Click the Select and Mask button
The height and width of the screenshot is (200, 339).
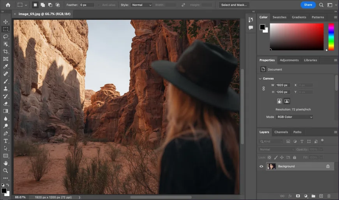(234, 5)
